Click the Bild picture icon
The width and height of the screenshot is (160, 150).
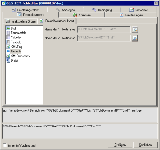pyautogui.click(x=8, y=28)
